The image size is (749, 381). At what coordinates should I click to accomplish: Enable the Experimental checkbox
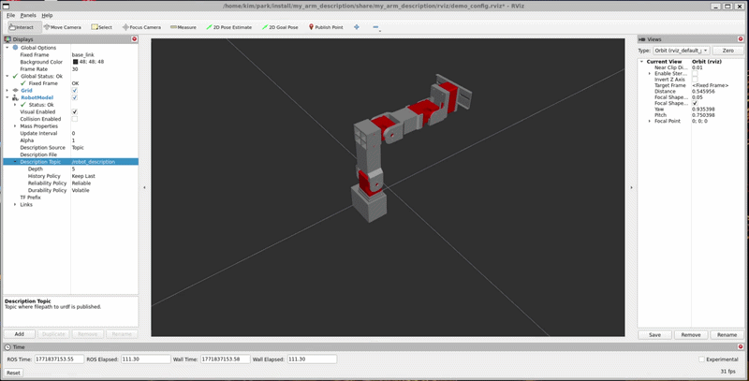tap(701, 359)
